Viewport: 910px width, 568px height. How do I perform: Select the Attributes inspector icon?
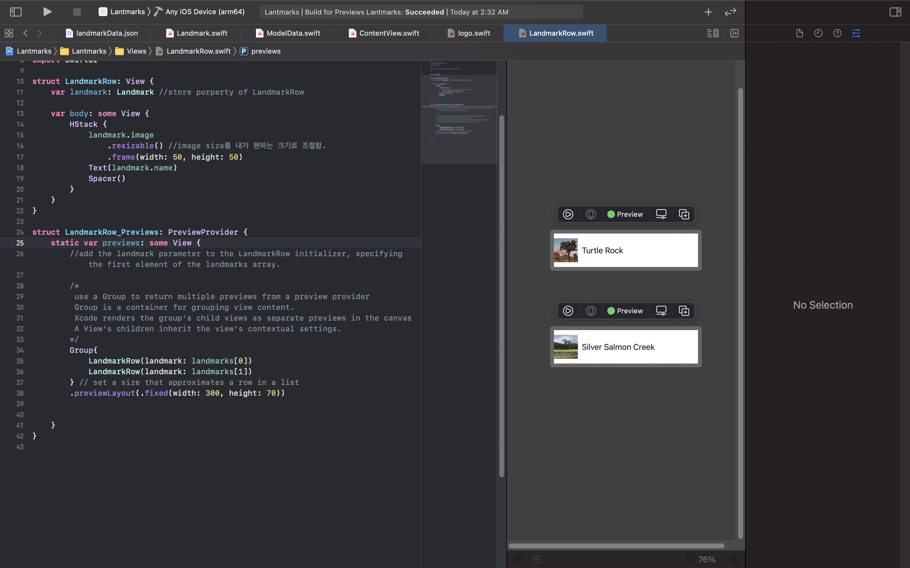(856, 33)
